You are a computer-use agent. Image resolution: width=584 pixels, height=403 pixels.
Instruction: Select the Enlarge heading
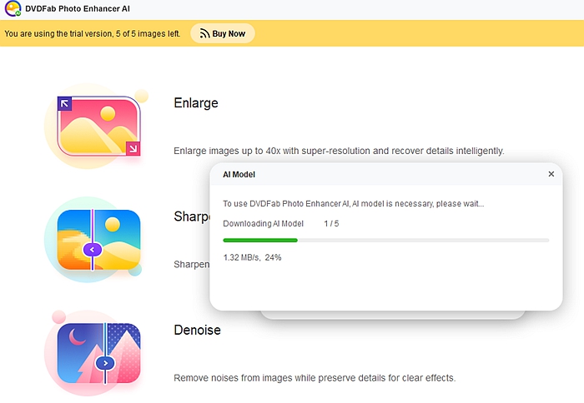(196, 103)
